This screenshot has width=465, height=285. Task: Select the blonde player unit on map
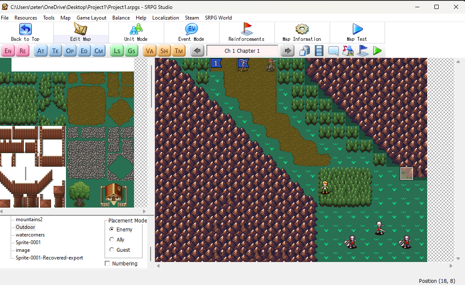(325, 187)
